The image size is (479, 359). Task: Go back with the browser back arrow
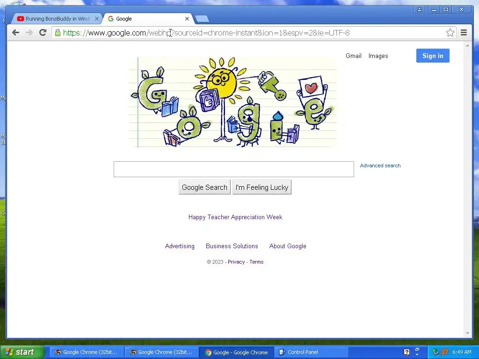click(x=15, y=33)
